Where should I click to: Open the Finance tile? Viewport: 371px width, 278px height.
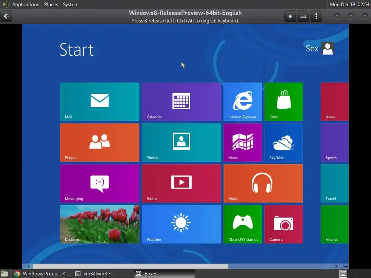tap(334, 224)
